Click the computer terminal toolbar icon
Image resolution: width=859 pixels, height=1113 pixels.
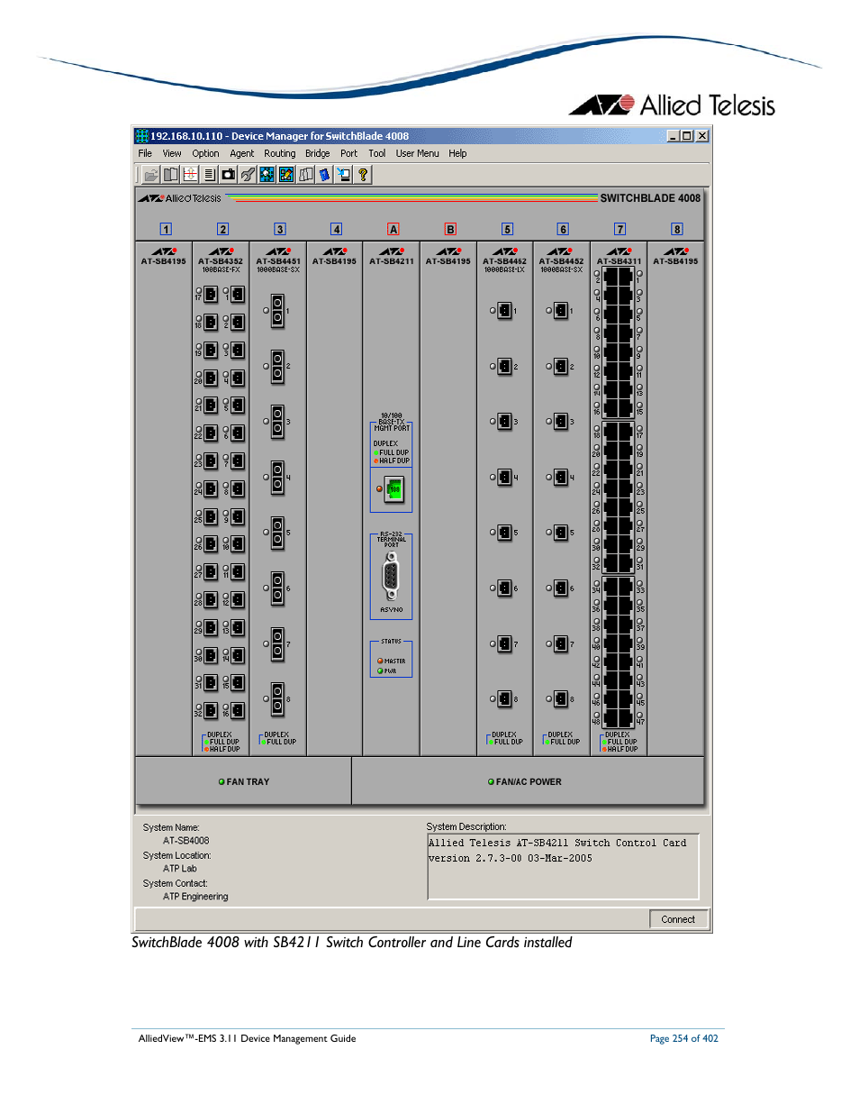(344, 175)
